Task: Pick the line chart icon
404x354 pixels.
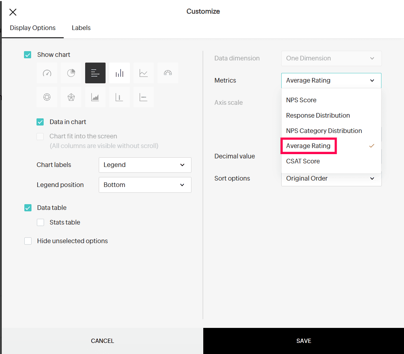Action: click(143, 73)
